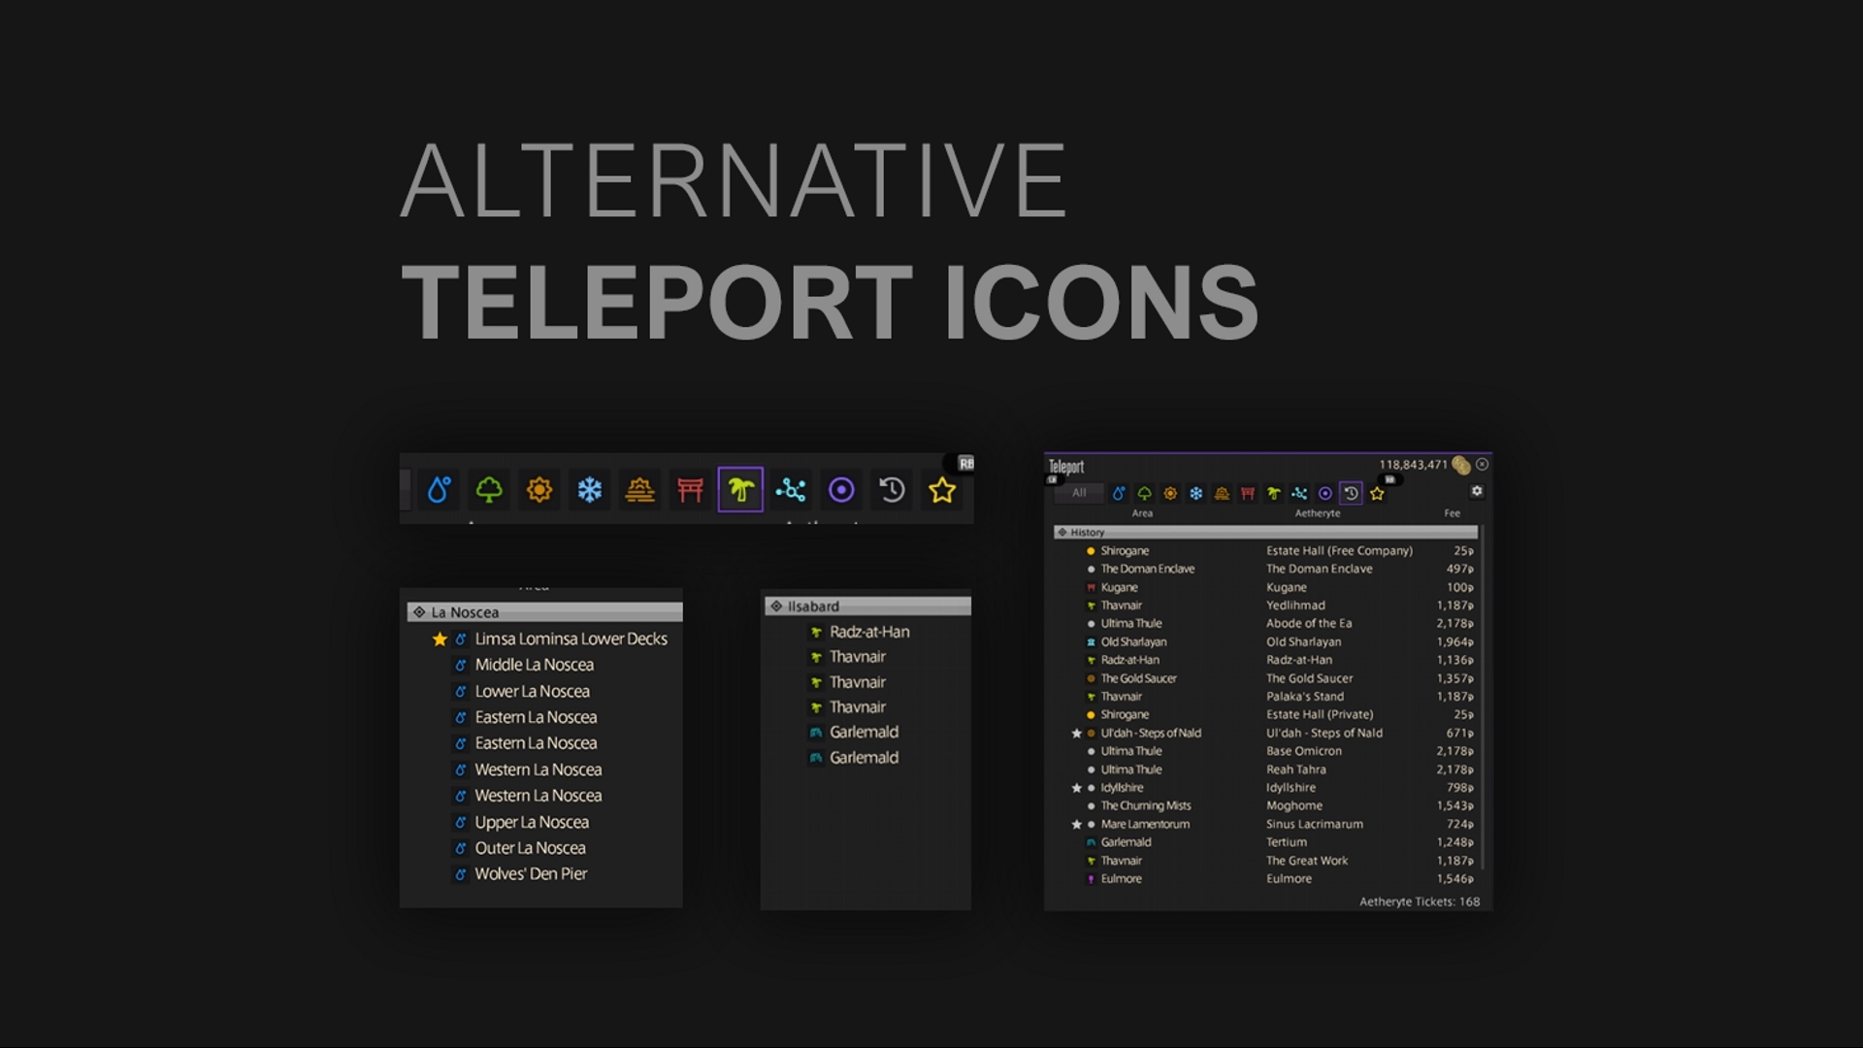Viewport: 1863px width, 1048px height.
Task: Click the purple circle filter in Teleport window
Action: 1325,493
